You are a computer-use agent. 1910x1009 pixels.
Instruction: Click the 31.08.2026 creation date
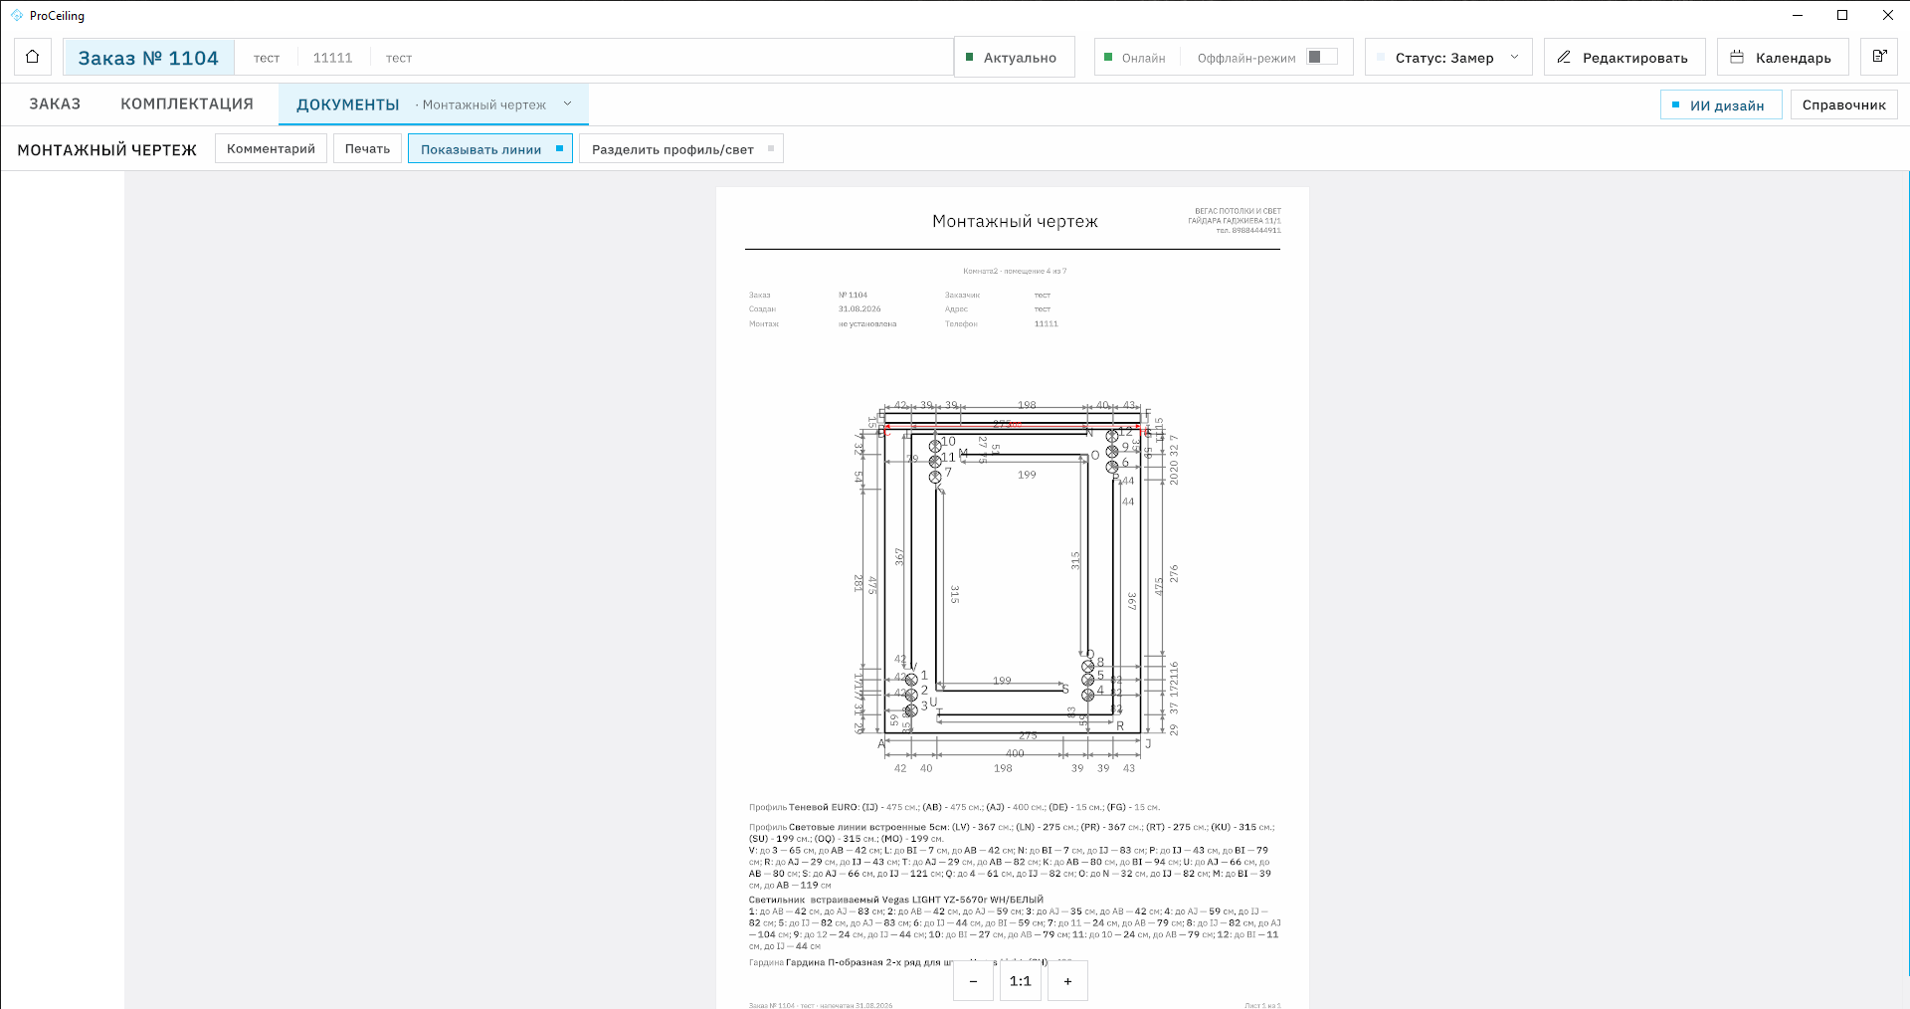pyautogui.click(x=859, y=308)
